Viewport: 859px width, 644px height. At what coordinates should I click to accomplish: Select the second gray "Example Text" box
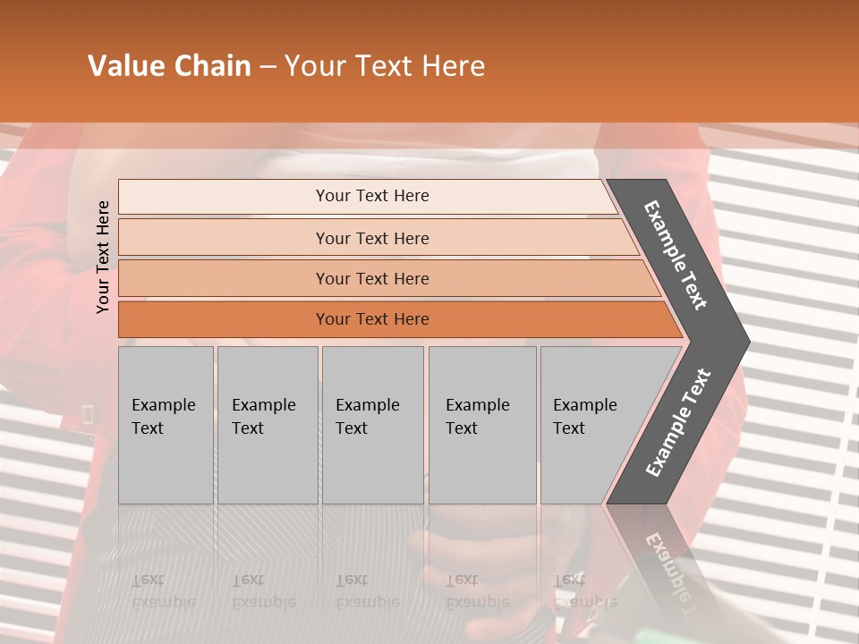tap(267, 424)
